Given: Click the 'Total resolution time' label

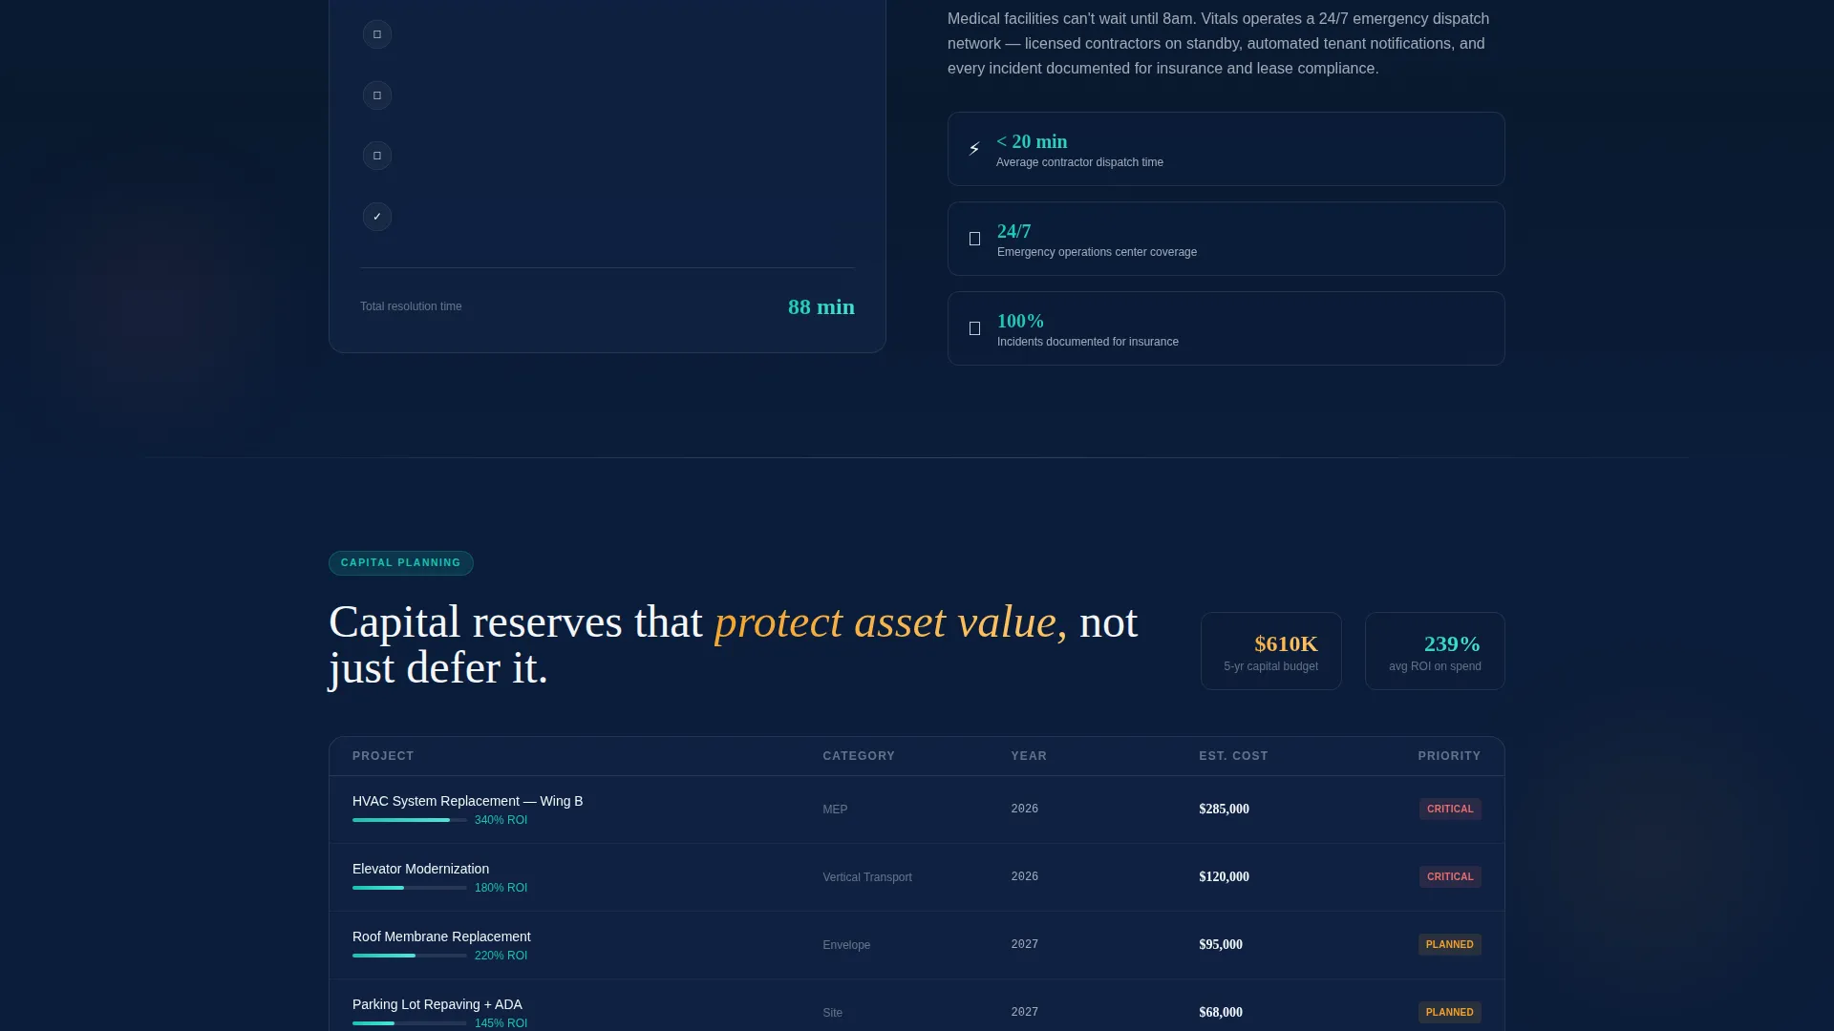Looking at the screenshot, I should [x=411, y=306].
